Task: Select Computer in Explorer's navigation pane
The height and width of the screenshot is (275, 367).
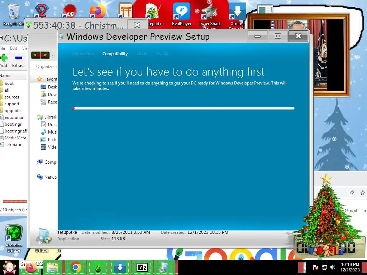Action: 47,162
